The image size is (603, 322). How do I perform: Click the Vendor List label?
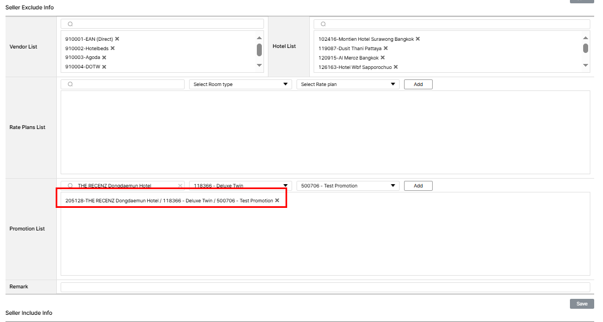(x=23, y=46)
